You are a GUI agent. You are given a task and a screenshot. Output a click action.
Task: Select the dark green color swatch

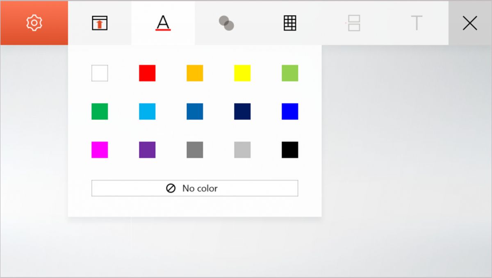click(x=100, y=112)
